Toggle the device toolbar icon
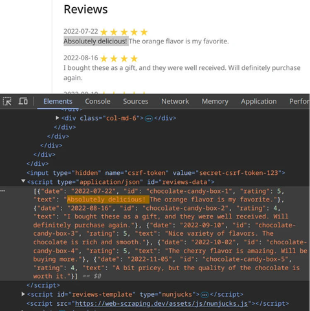 pyautogui.click(x=23, y=101)
